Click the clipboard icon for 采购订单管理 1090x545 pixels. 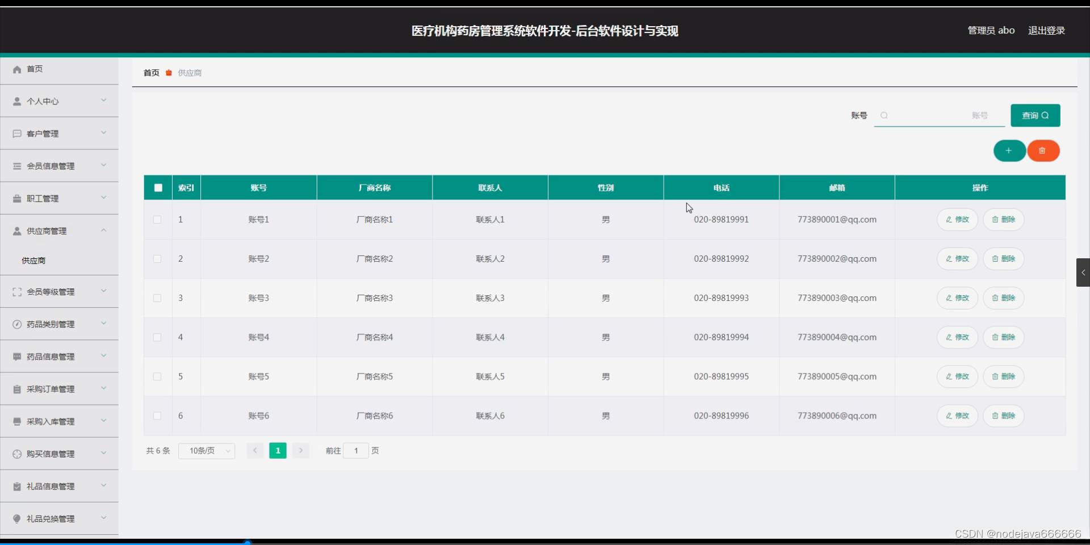[17, 389]
